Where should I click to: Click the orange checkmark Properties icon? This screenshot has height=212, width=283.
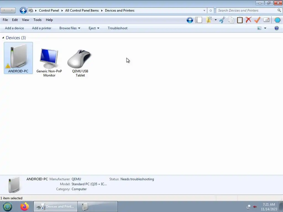[x=257, y=20]
